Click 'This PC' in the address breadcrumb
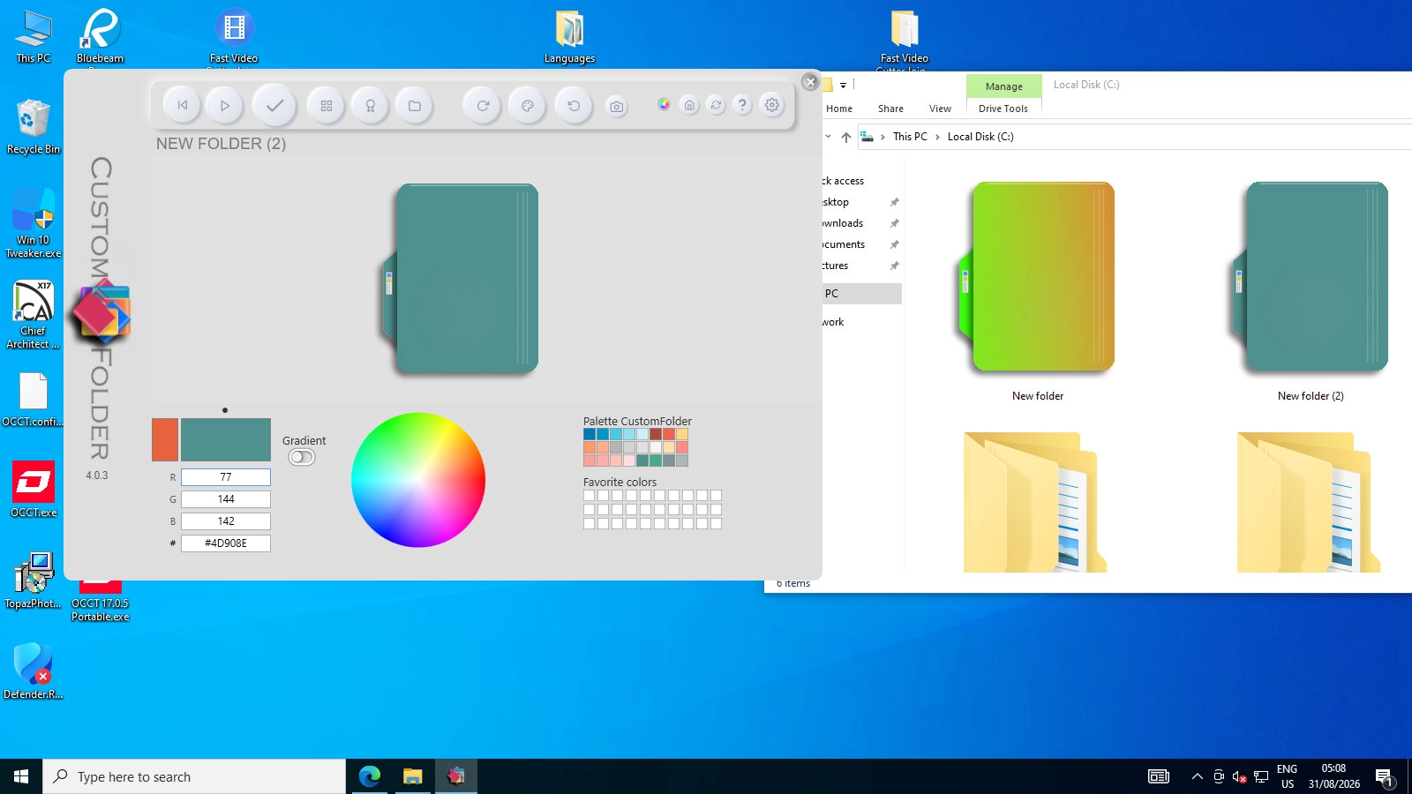This screenshot has height=794, width=1412. coord(910,137)
